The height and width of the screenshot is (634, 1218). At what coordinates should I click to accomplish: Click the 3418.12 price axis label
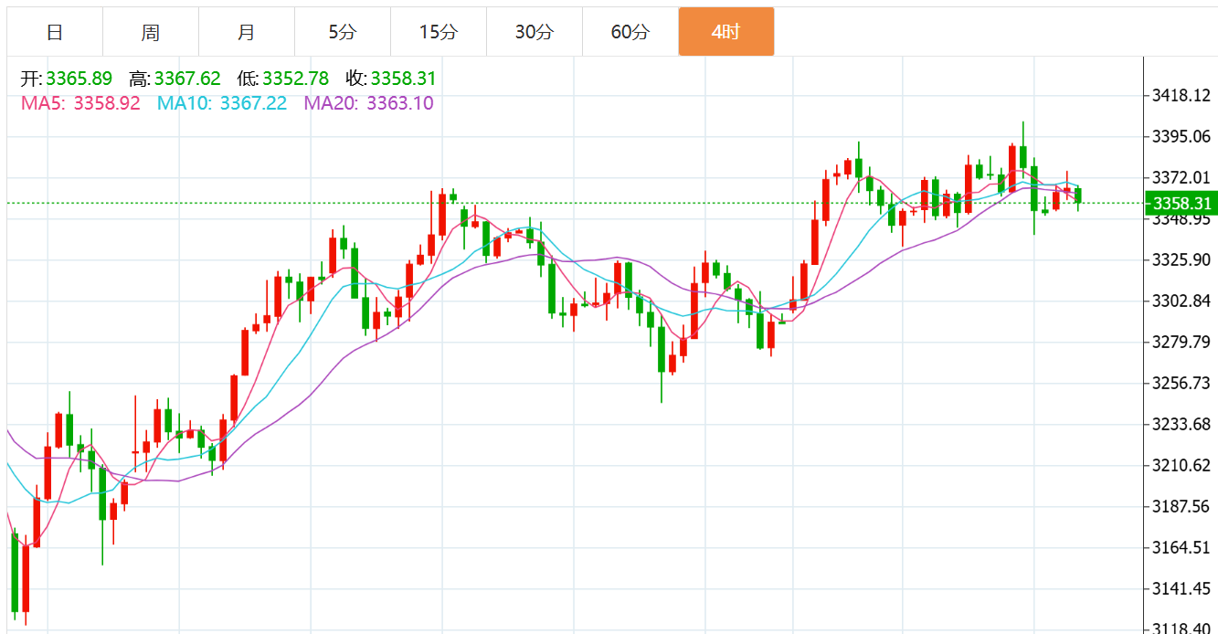[x=1182, y=96]
